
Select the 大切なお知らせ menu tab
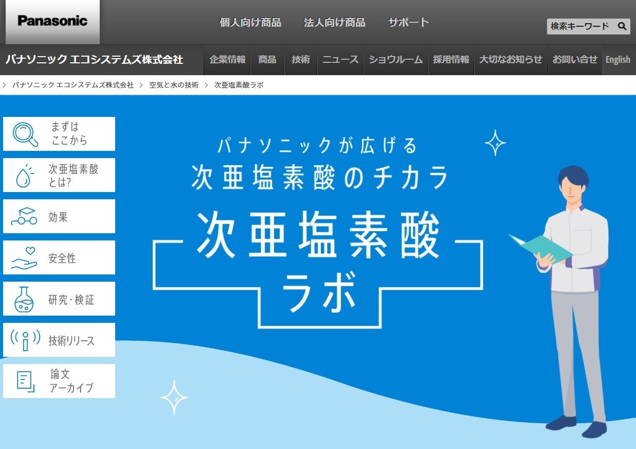(511, 60)
